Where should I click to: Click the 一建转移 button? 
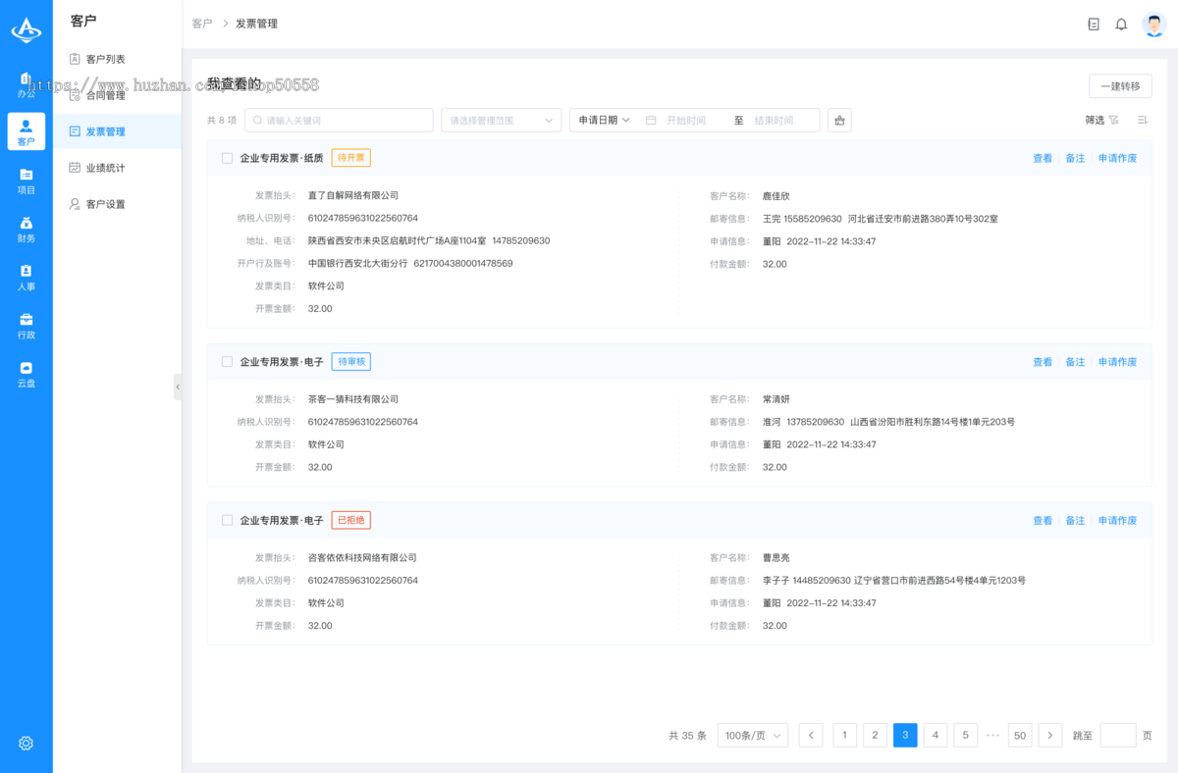coord(1120,86)
